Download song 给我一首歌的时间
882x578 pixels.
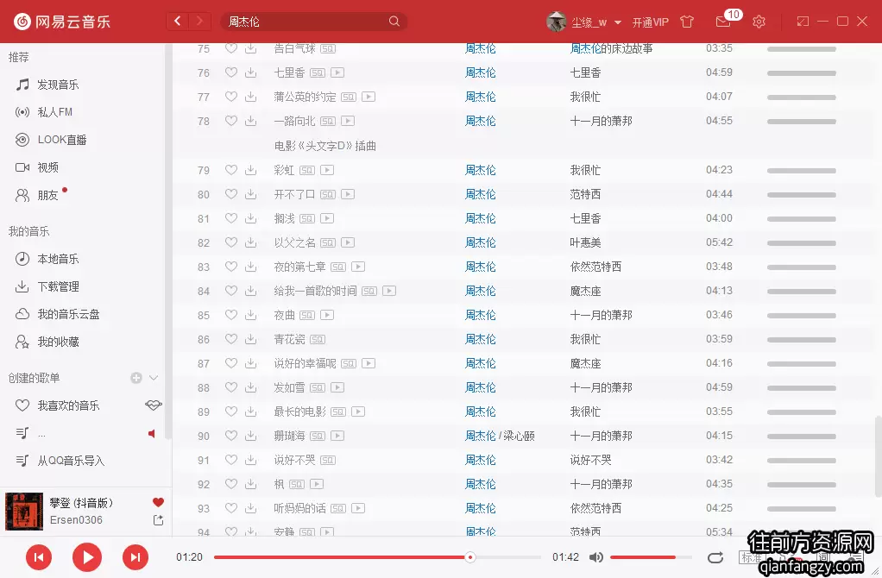pos(251,291)
